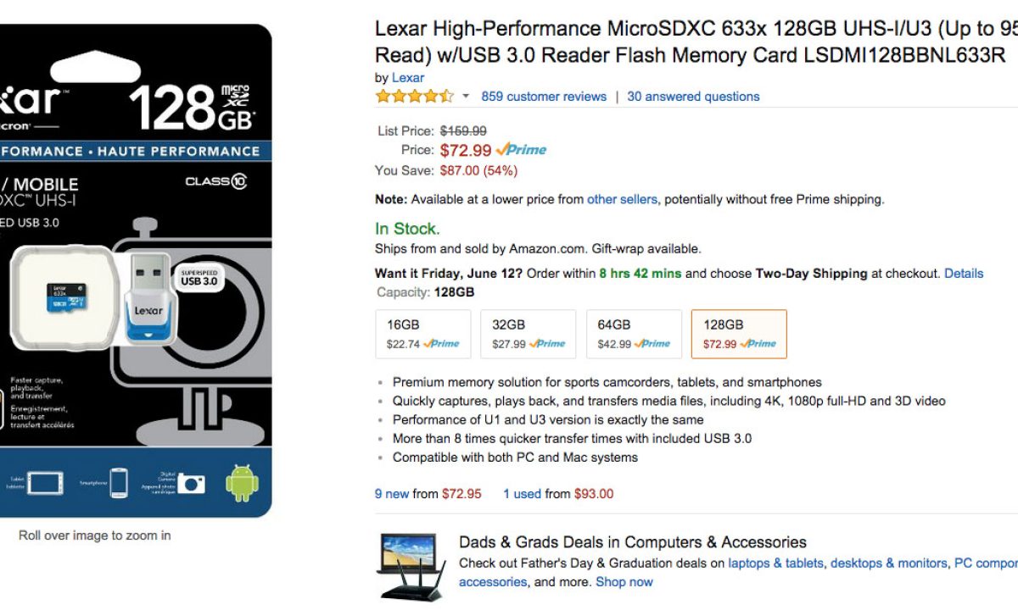1018x610 pixels.
Task: View Two-Day Shipping Details link
Action: click(964, 274)
